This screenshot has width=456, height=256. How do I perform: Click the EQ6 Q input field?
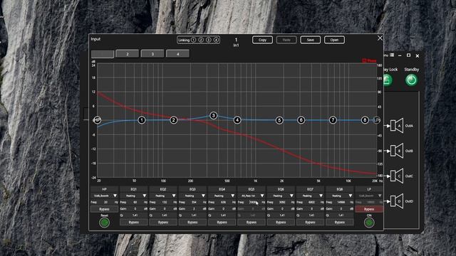[282, 215]
